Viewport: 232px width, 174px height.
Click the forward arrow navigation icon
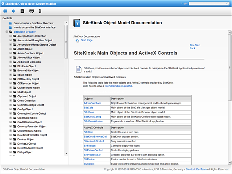(x=13, y=11)
